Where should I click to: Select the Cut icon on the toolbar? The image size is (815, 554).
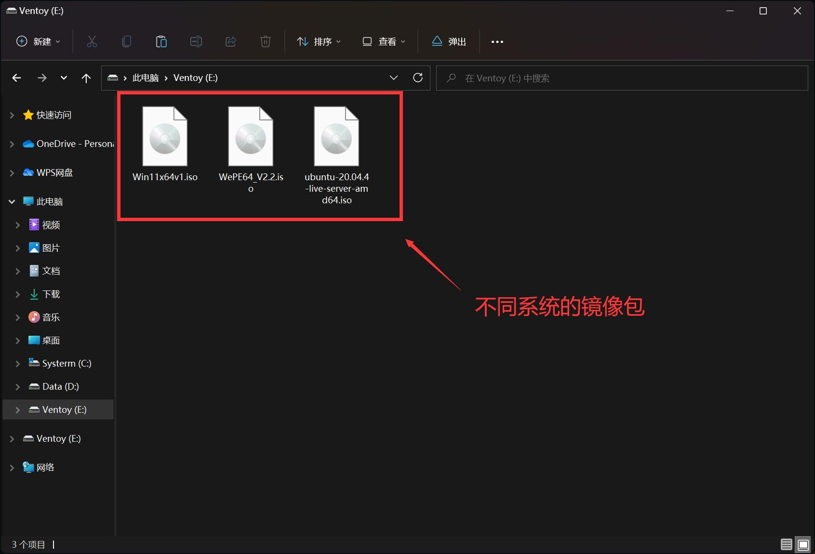(x=92, y=41)
